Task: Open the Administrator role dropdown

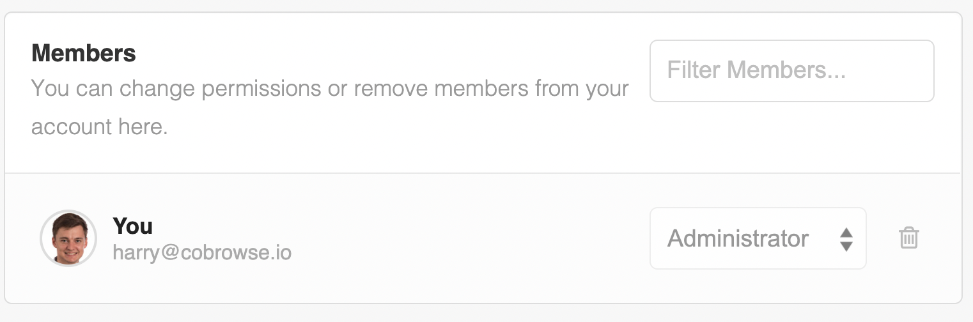Action: tap(758, 238)
